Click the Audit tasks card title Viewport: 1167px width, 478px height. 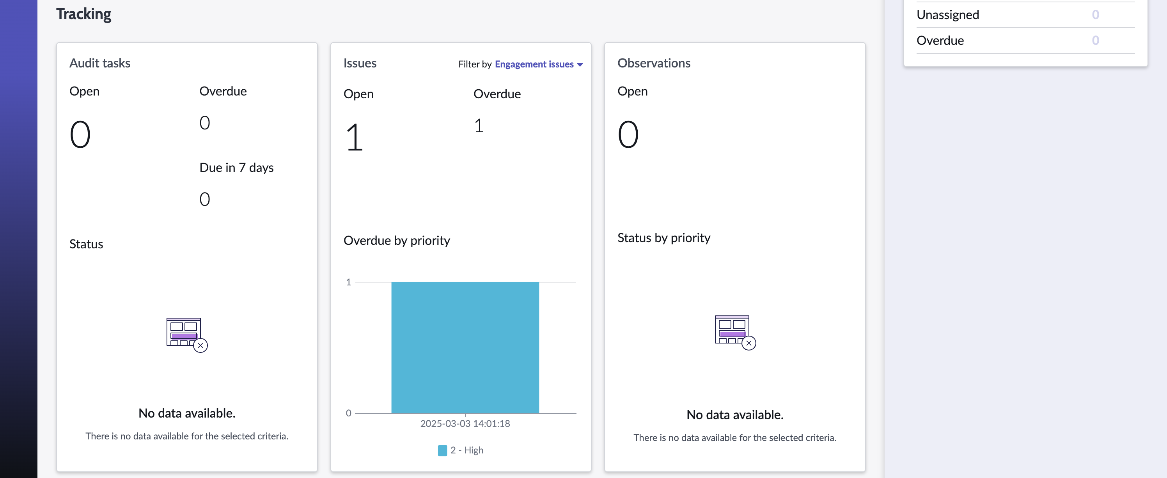tap(100, 63)
